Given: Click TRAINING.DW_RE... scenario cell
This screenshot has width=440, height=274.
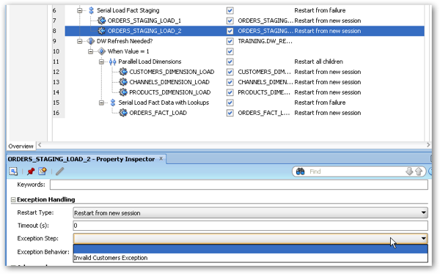Looking at the screenshot, I should (x=265, y=41).
